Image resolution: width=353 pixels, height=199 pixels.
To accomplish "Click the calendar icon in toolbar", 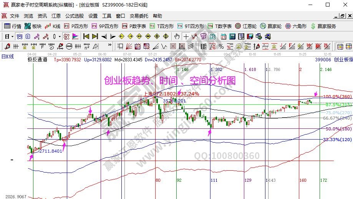I will (224, 36).
